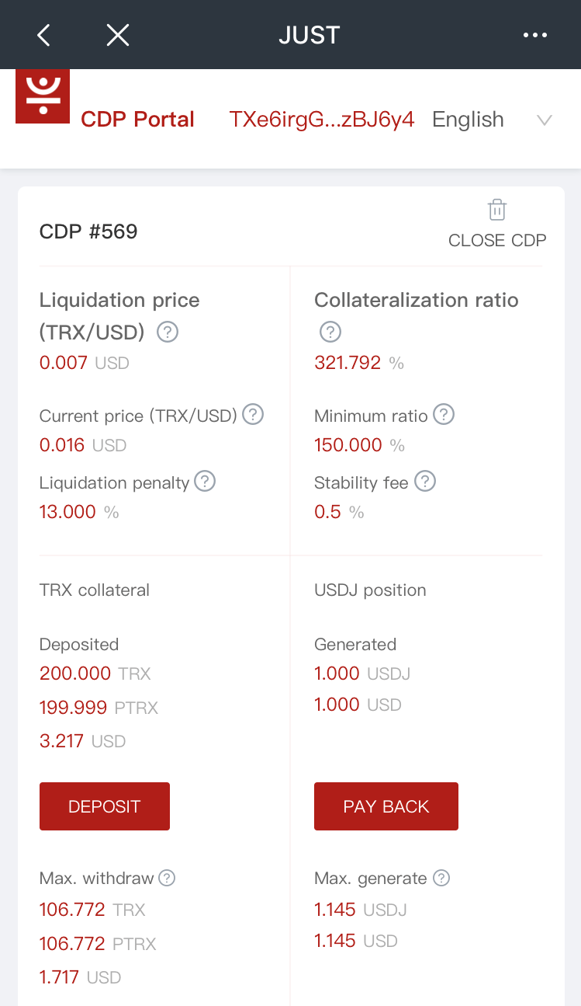The height and width of the screenshot is (1006, 581).
Task: Click the JUST logo icon
Action: [43, 96]
